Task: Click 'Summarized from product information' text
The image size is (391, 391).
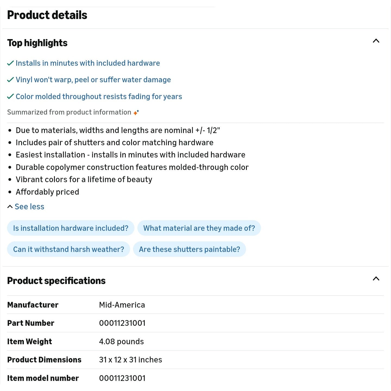Action: point(69,112)
